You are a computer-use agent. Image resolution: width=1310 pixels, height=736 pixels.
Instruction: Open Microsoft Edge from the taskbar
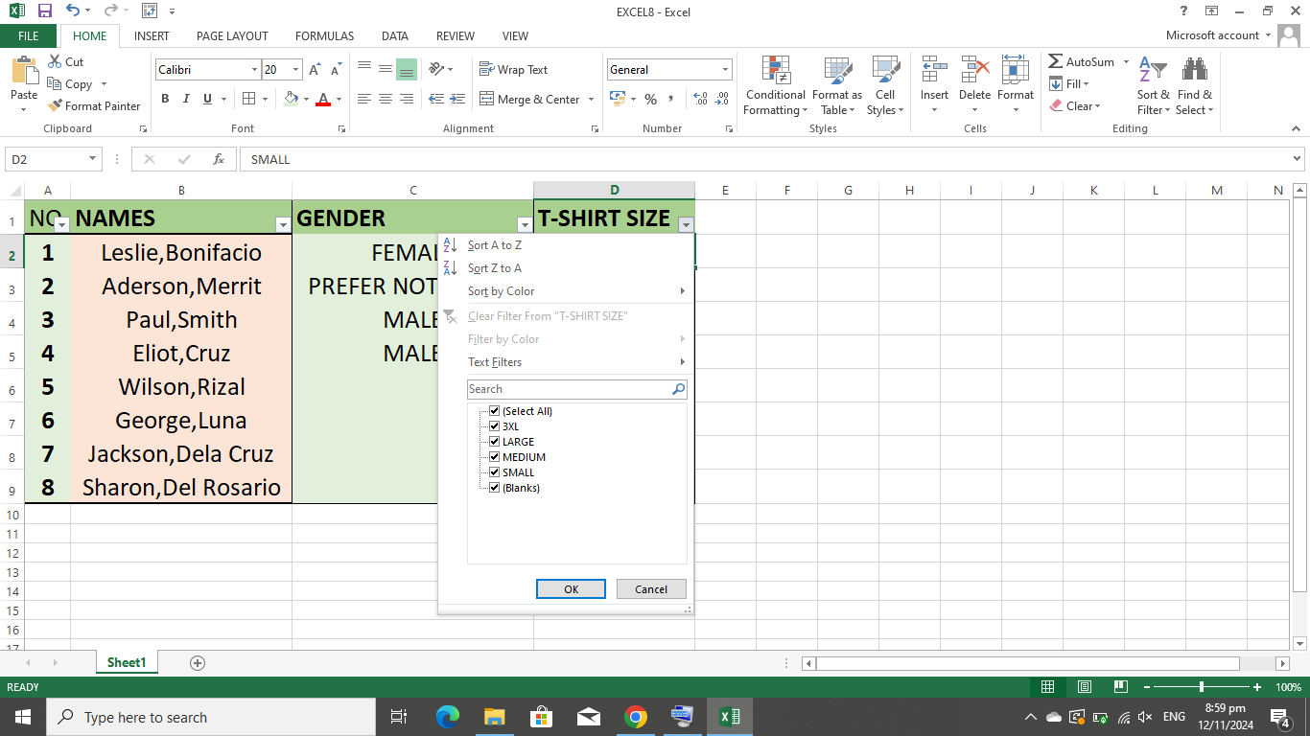pos(447,717)
